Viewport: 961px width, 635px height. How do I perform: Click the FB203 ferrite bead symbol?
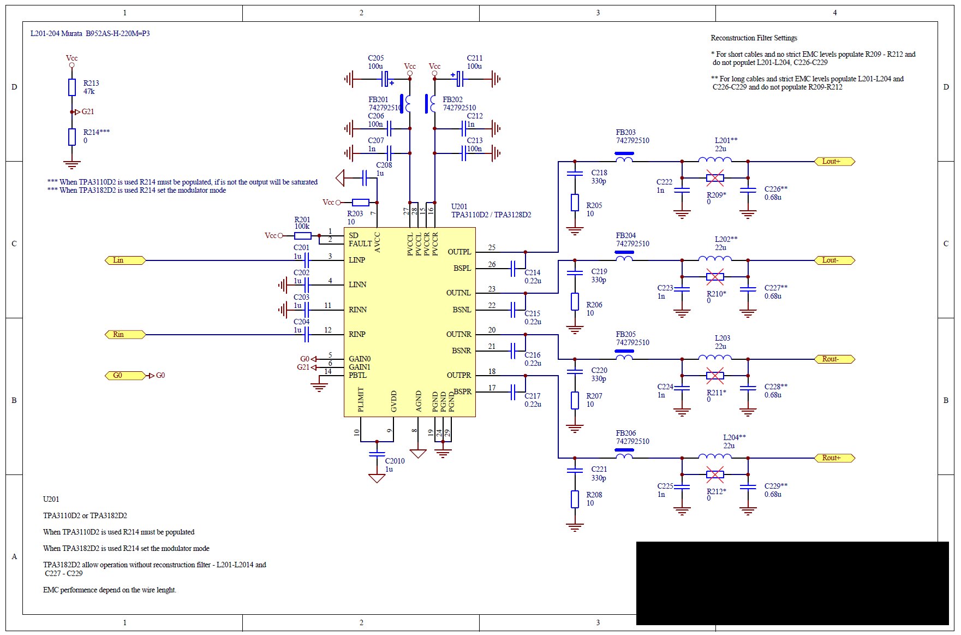click(x=624, y=157)
